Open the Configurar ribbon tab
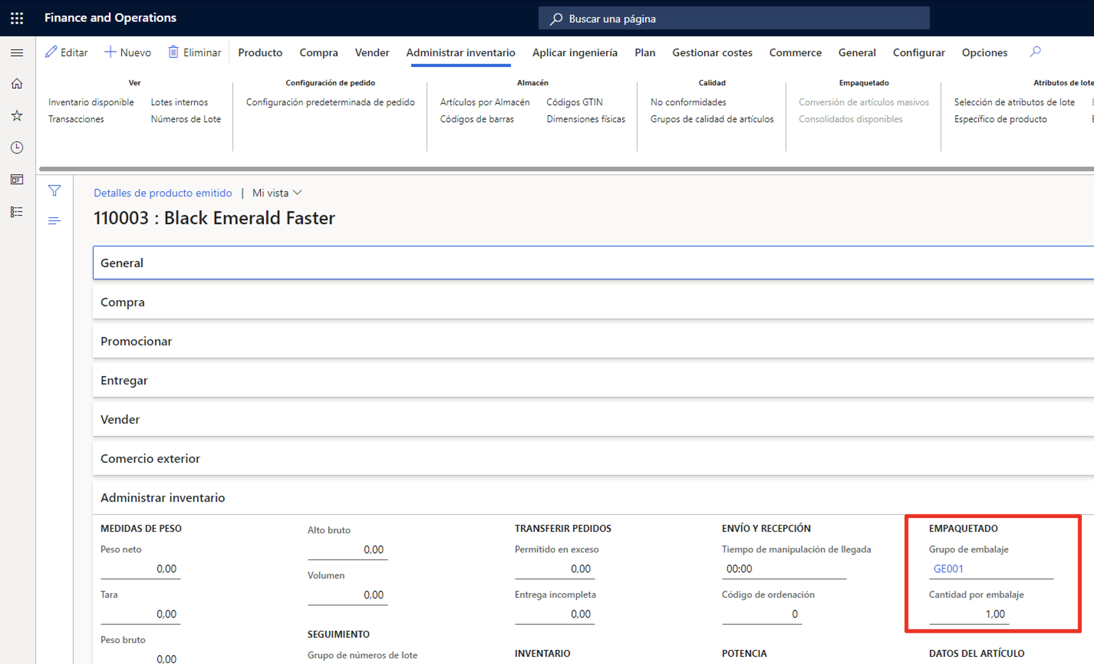Viewport: 1094px width, 664px height. click(x=919, y=52)
